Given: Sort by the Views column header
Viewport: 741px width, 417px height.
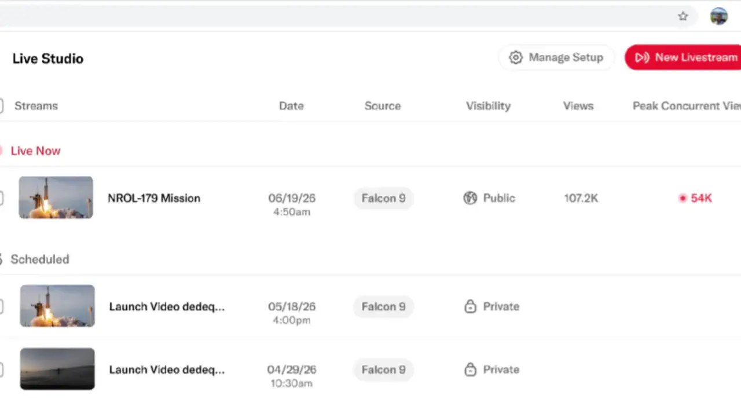Looking at the screenshot, I should click(x=578, y=106).
